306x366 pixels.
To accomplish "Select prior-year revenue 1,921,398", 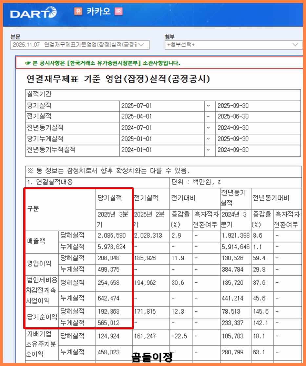I will (235, 235).
